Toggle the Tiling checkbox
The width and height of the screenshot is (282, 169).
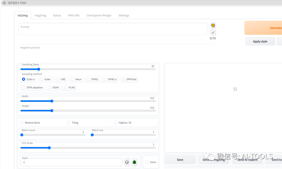tap(69, 123)
